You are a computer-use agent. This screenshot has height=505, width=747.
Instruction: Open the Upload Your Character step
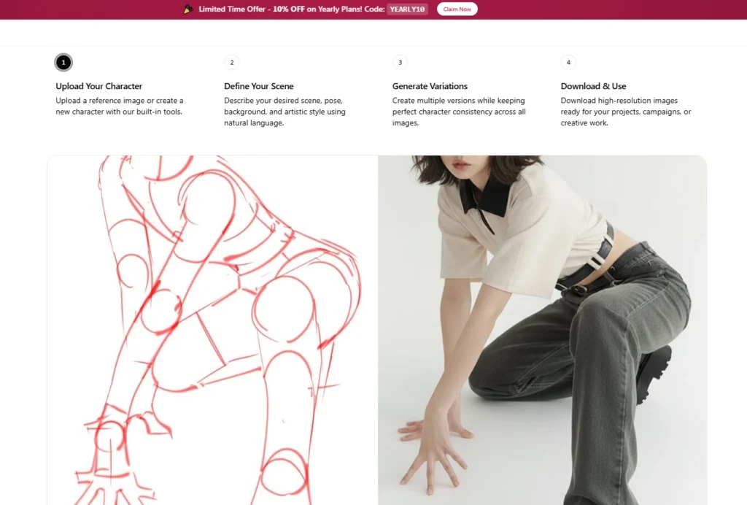99,86
